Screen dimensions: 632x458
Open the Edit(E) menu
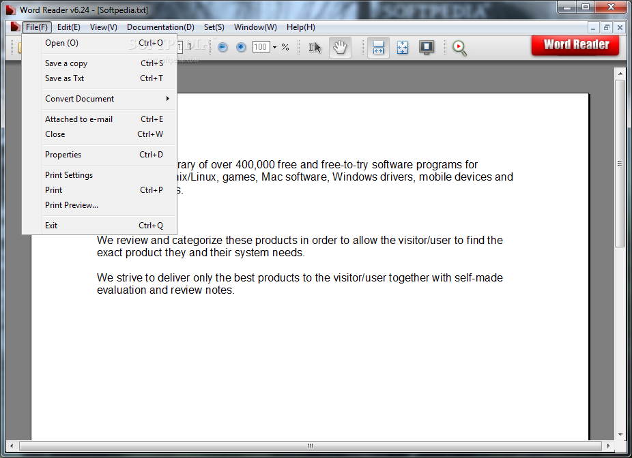tap(68, 27)
